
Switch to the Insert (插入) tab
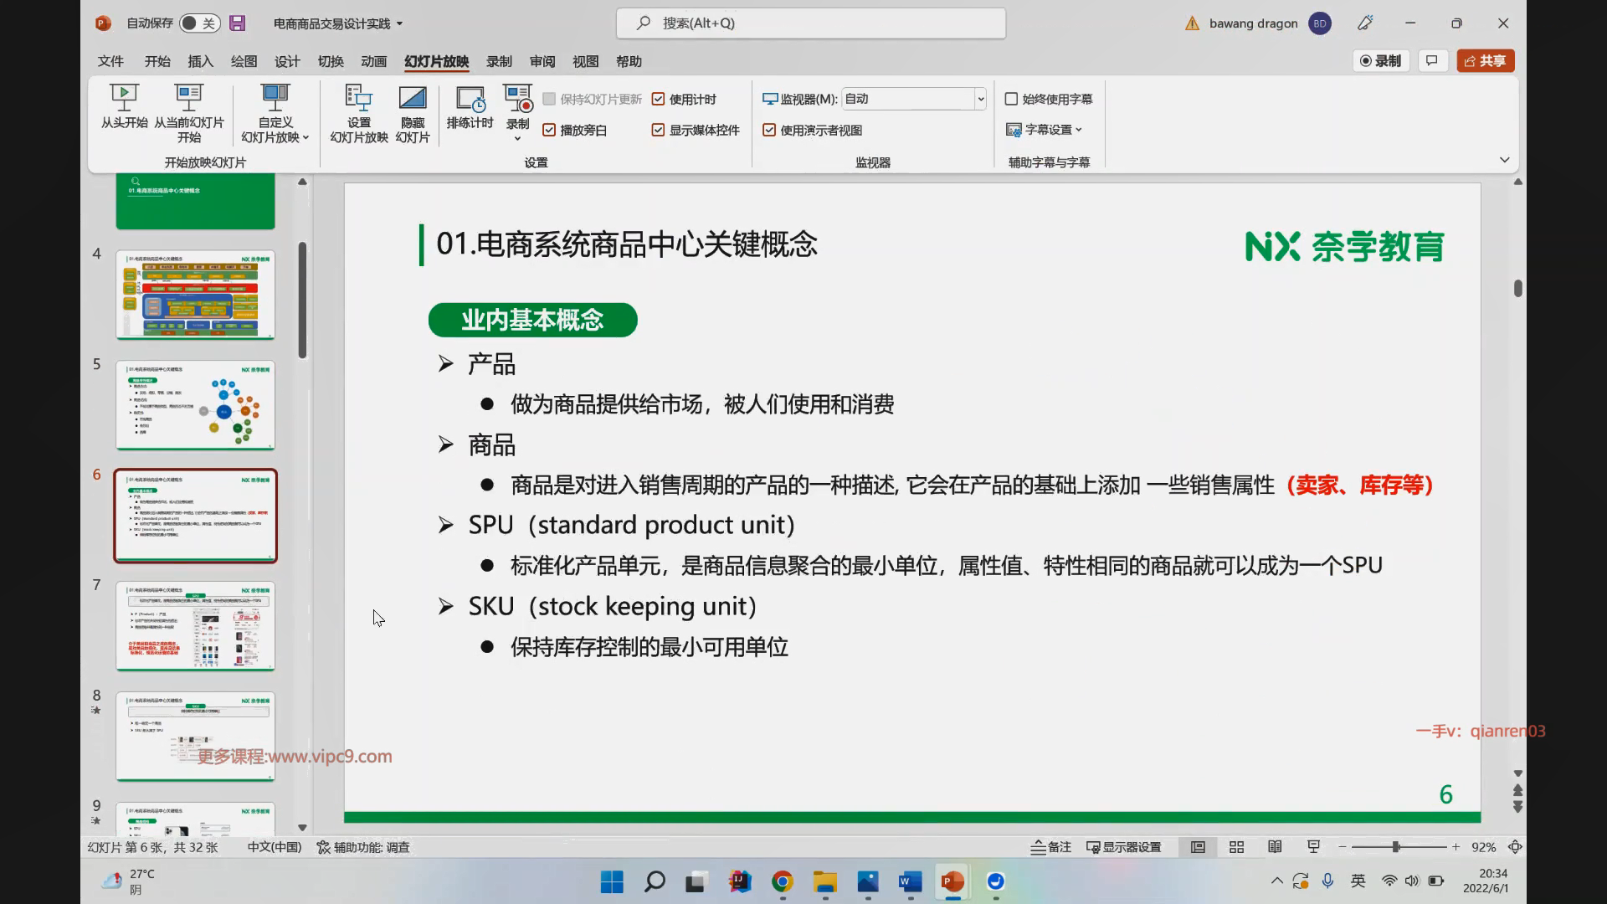pos(200,61)
